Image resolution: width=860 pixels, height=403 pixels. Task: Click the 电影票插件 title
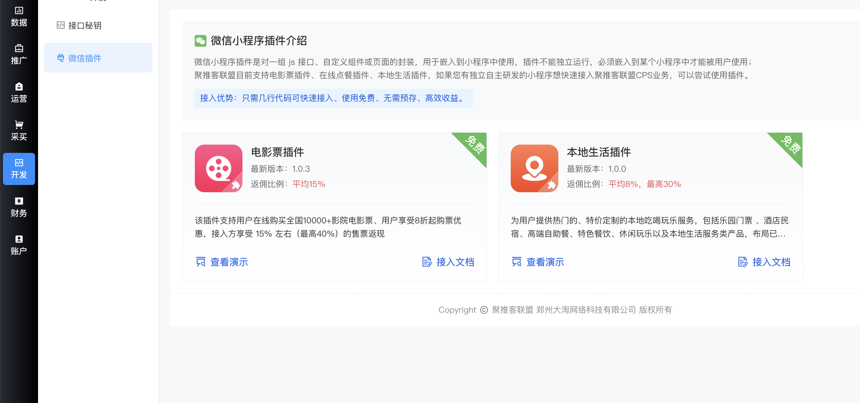(x=277, y=152)
